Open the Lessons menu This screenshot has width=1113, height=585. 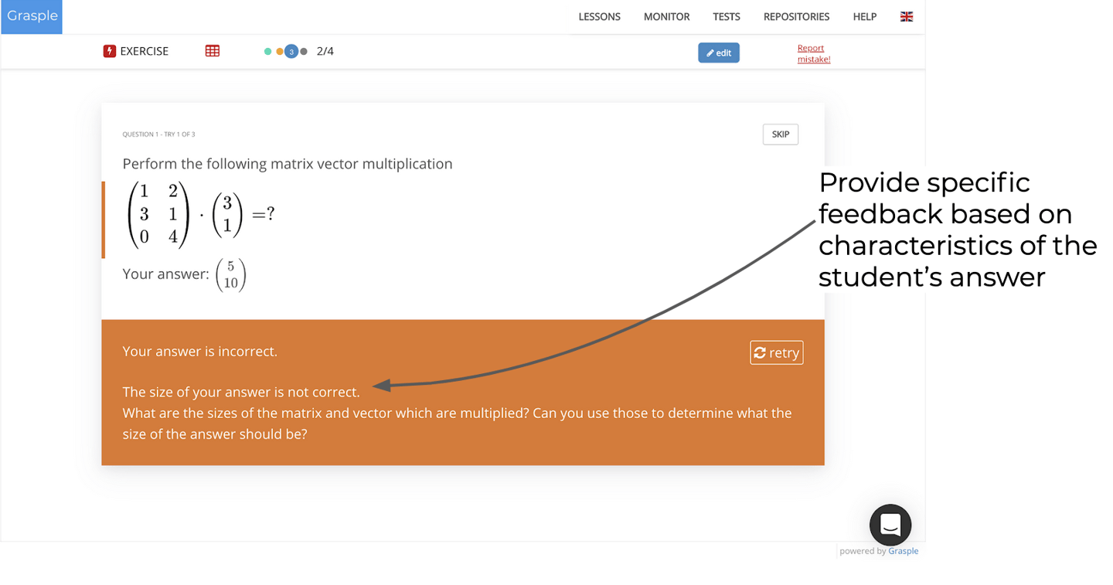click(x=599, y=16)
